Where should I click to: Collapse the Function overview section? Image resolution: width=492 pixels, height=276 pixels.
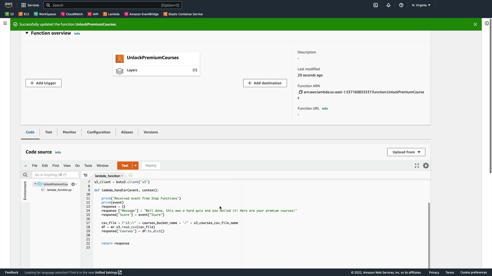click(27, 33)
